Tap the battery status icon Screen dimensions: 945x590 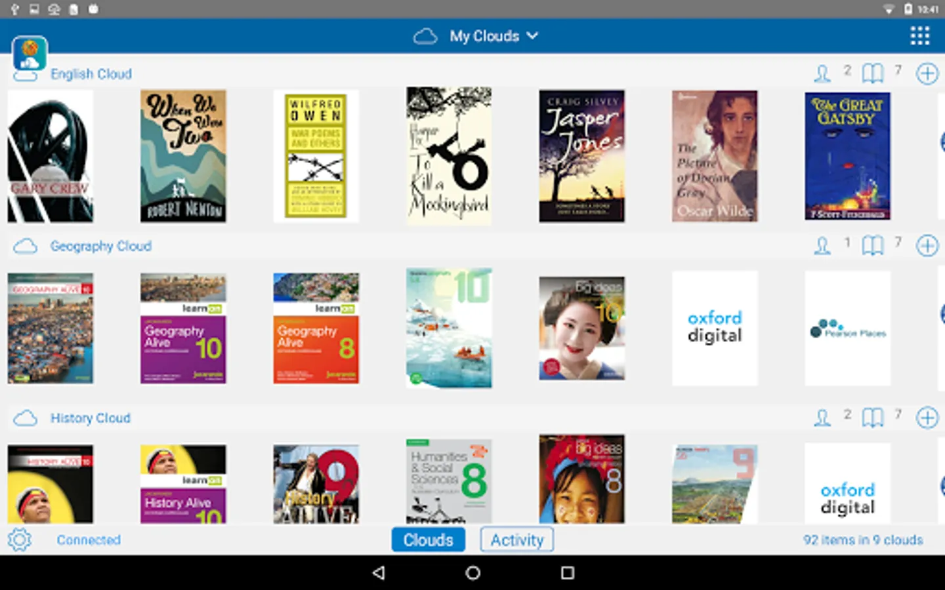pyautogui.click(x=908, y=9)
